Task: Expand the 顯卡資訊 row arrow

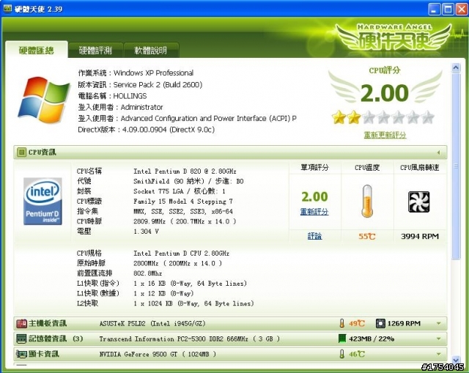Action: tap(439, 354)
